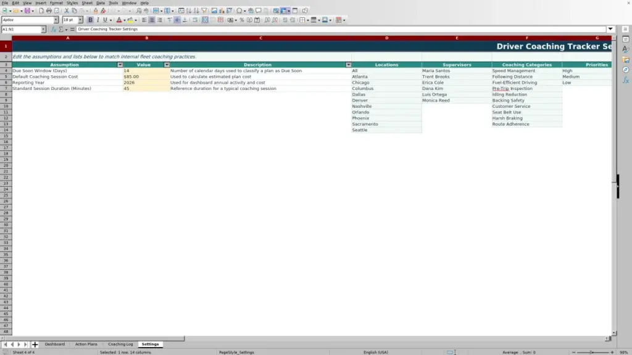
Task: Open the Data menu
Action: [x=101, y=3]
